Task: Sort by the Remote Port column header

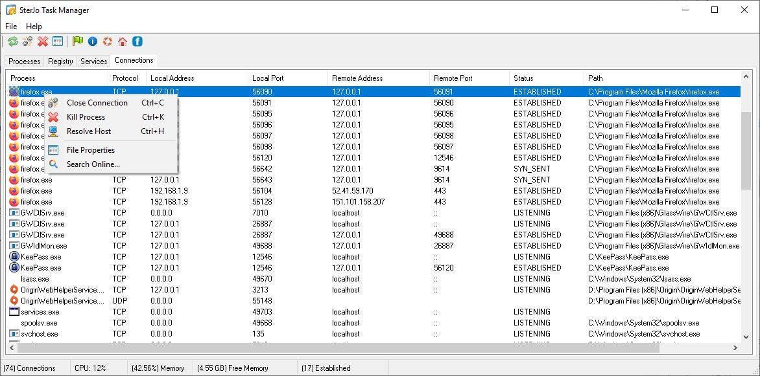Action: tap(469, 78)
